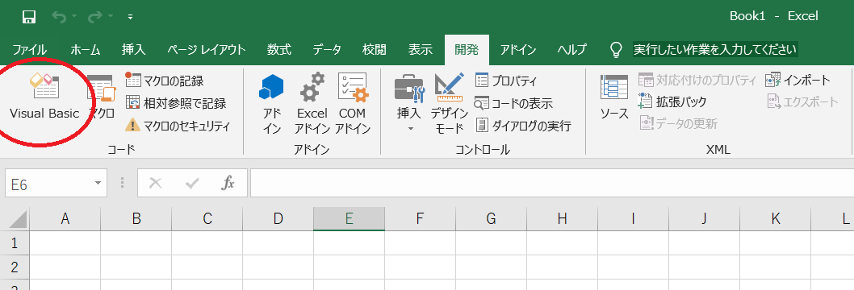854x290 pixels.
Task: Click 対応付けのプロパティ in XML group
Action: (x=697, y=81)
